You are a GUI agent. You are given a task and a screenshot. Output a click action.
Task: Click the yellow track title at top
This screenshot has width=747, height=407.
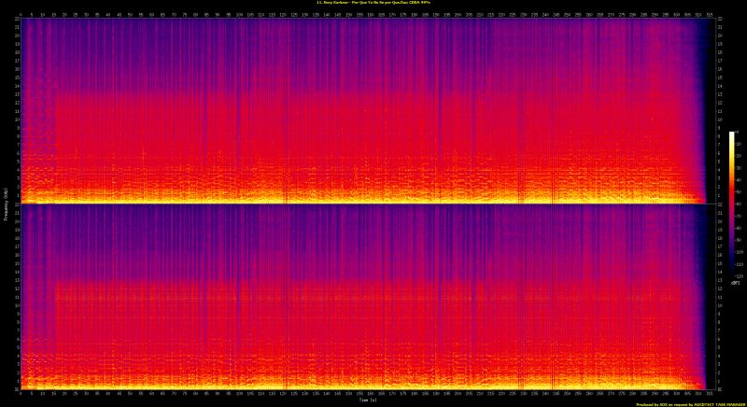[373, 4]
